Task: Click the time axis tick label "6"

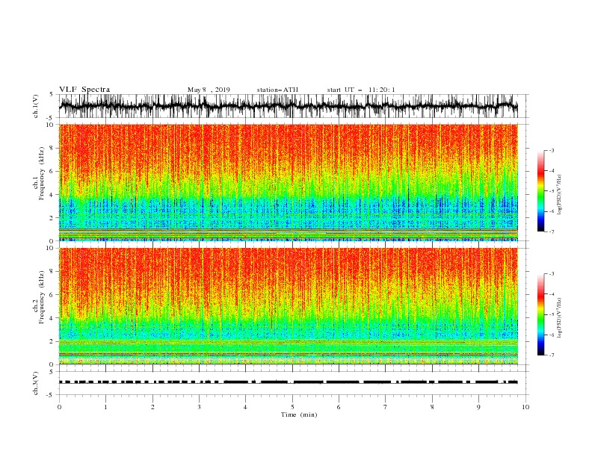Action: click(339, 407)
